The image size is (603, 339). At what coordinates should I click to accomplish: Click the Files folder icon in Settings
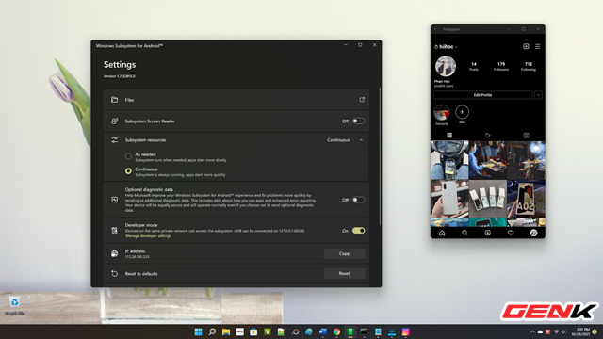pos(114,100)
